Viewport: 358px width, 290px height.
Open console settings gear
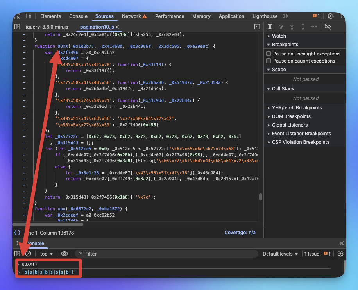[x=340, y=254]
